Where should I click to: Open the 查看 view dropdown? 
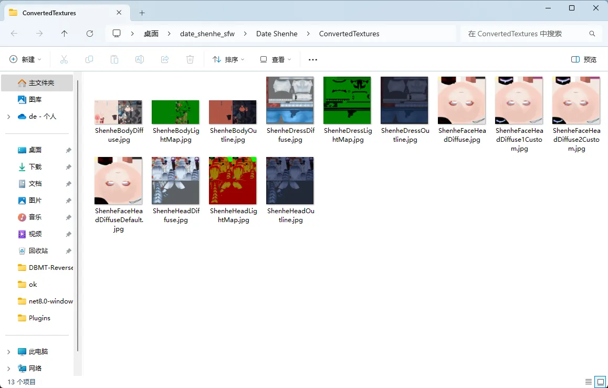coord(276,59)
